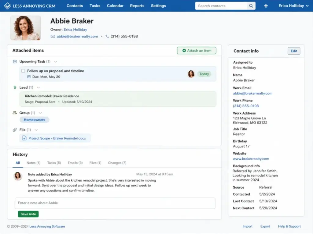Image resolution: width=313 pixels, height=234 pixels.
Task: Click the Import footer link
Action: pyautogui.click(x=248, y=226)
